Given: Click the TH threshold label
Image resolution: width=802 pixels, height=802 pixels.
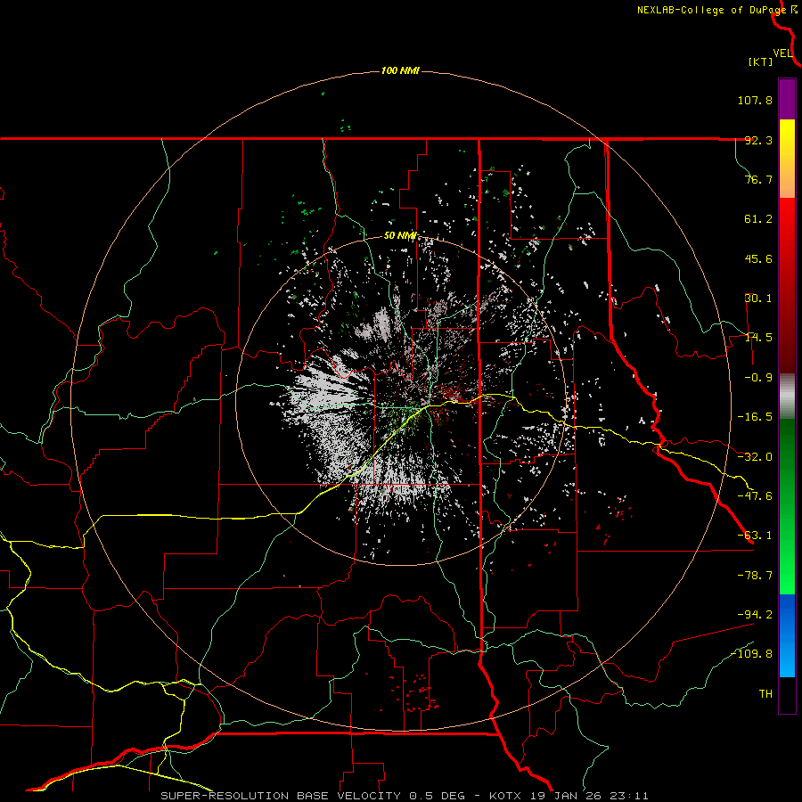Looking at the screenshot, I should [765, 693].
